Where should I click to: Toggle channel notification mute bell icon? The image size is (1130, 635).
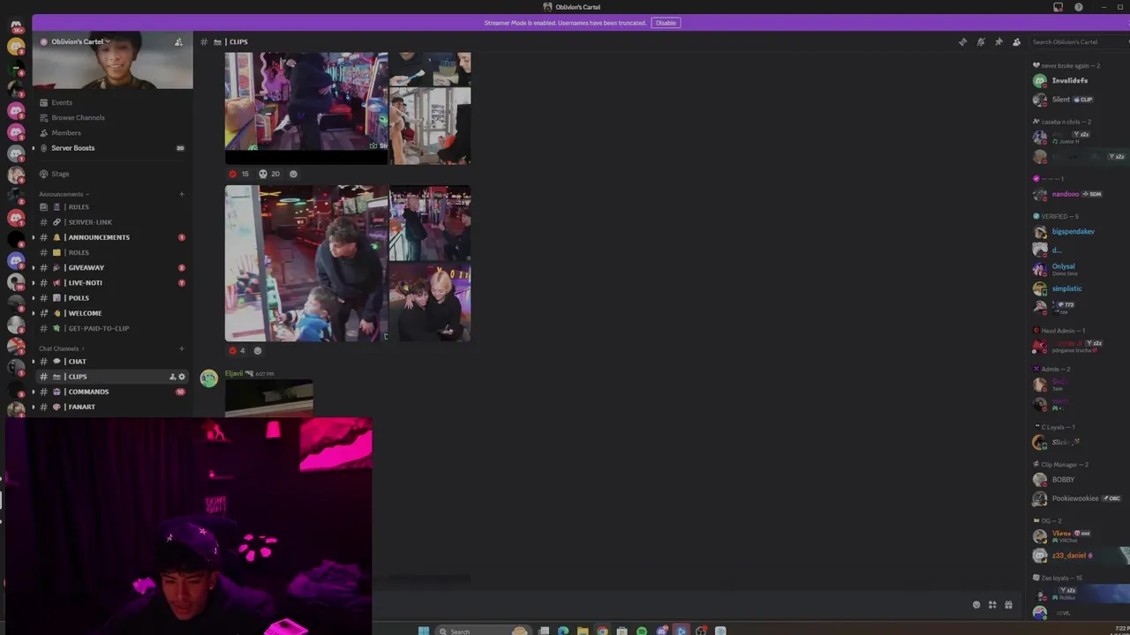point(981,42)
